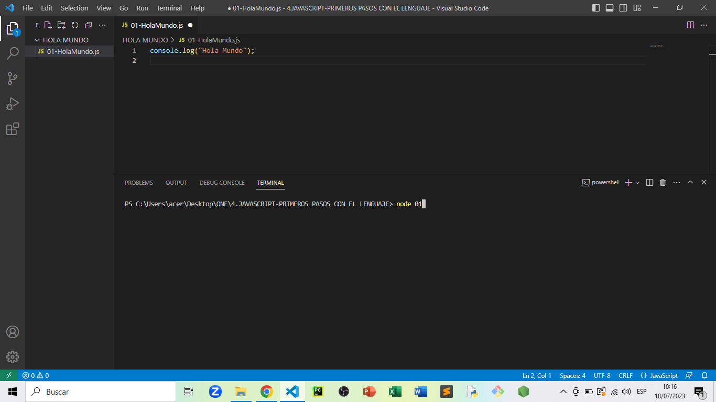Image resolution: width=716 pixels, height=402 pixels.
Task: Open the File menu
Action: (28, 8)
